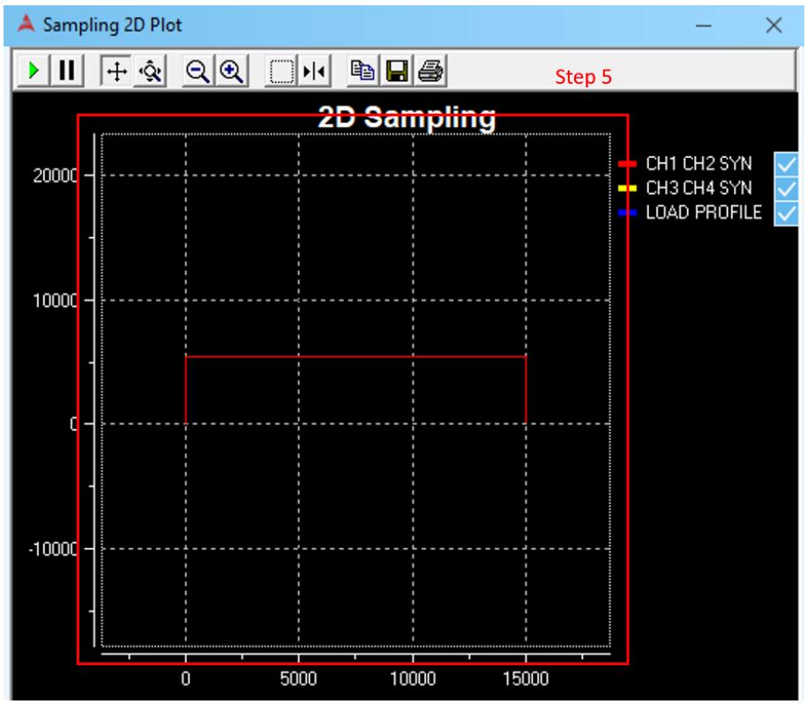Zoom out using the minus magnifier icon
The image size is (807, 704).
click(198, 71)
